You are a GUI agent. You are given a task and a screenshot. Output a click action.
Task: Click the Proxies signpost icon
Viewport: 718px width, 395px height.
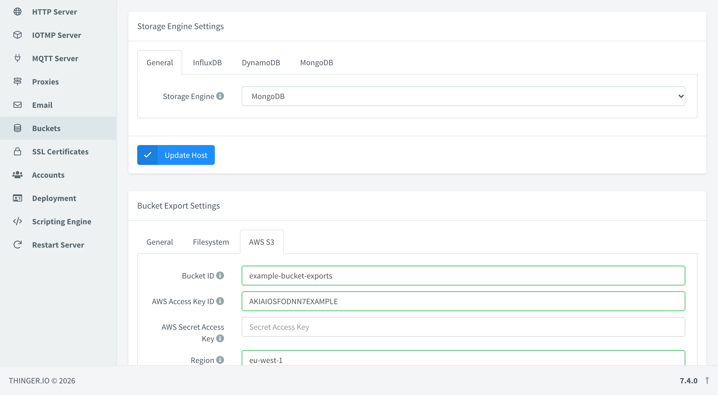18,82
